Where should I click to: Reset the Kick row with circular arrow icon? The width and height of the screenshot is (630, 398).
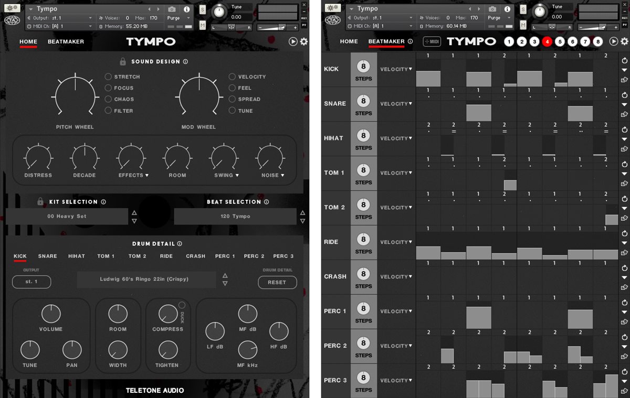624,61
